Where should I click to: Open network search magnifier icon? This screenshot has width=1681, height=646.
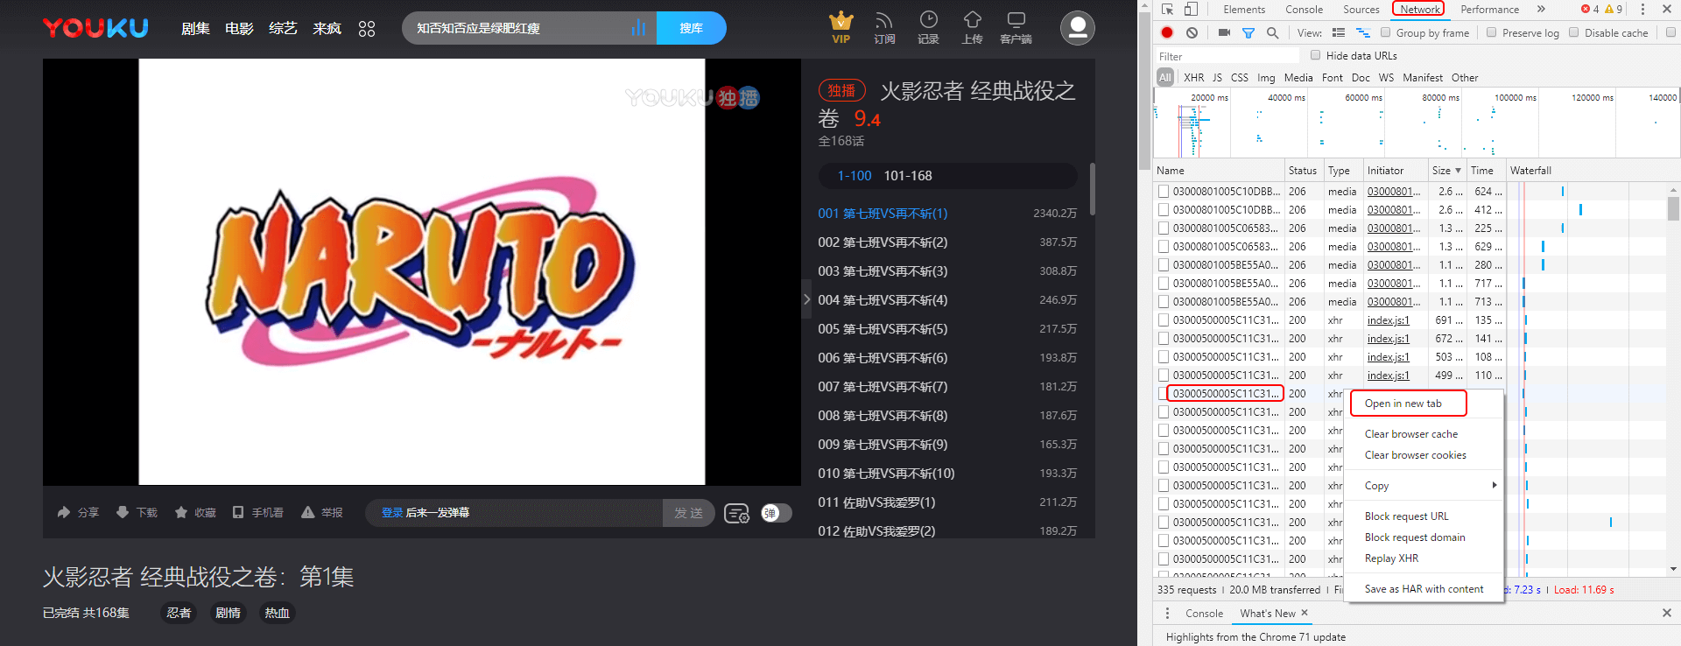tap(1273, 32)
